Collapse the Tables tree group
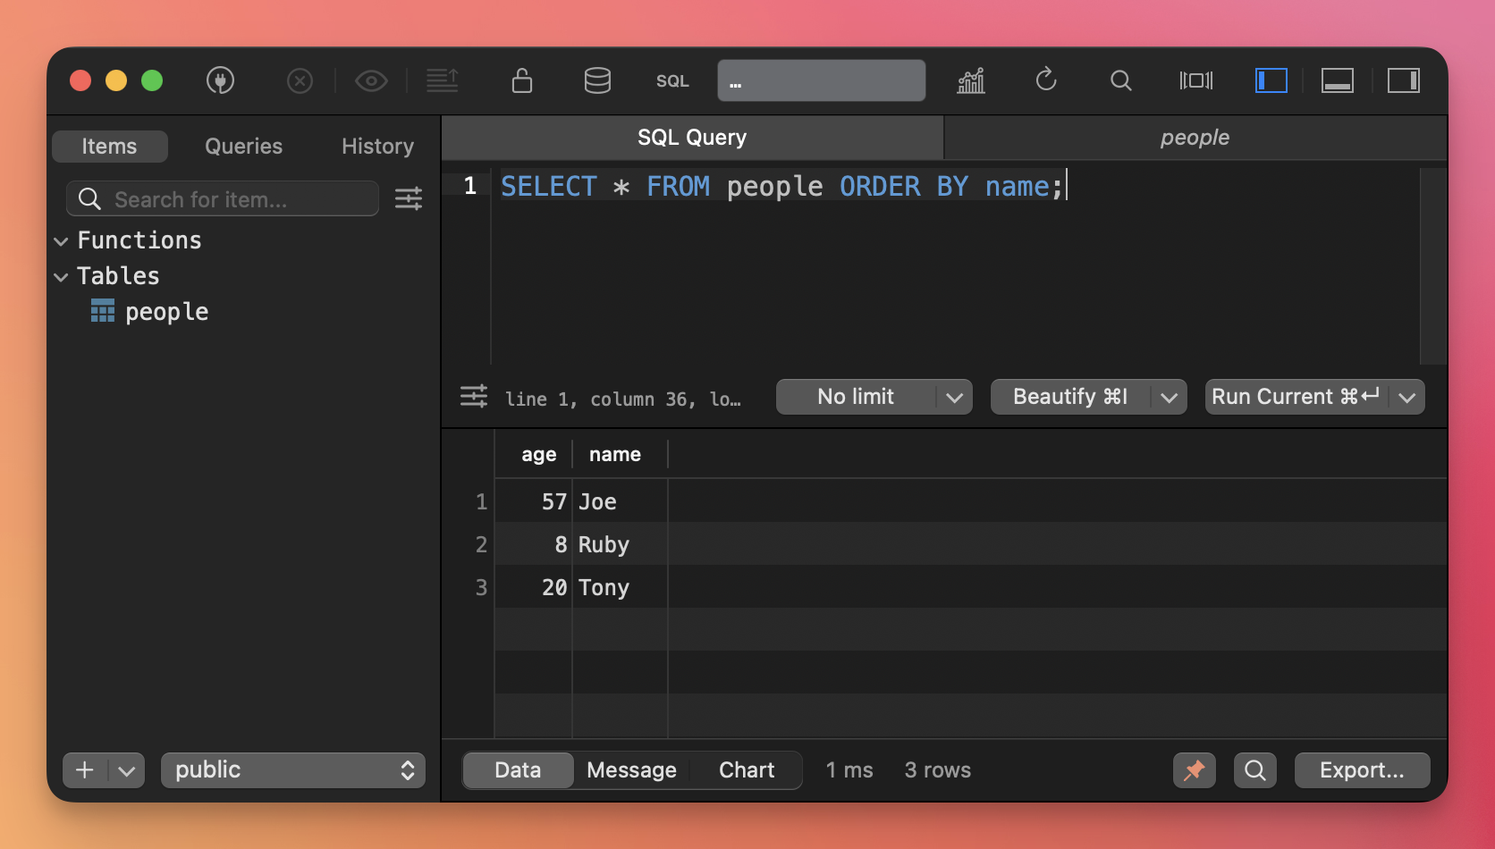The image size is (1495, 849). 62,277
